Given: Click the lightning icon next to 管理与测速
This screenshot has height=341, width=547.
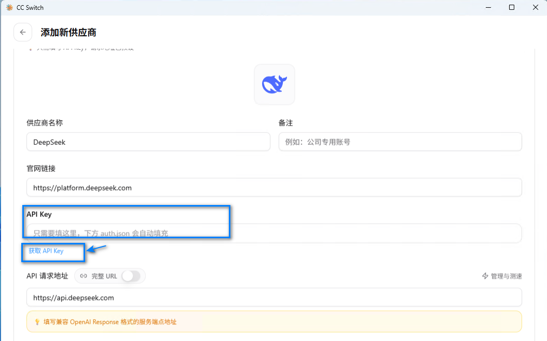Looking at the screenshot, I should pos(485,276).
